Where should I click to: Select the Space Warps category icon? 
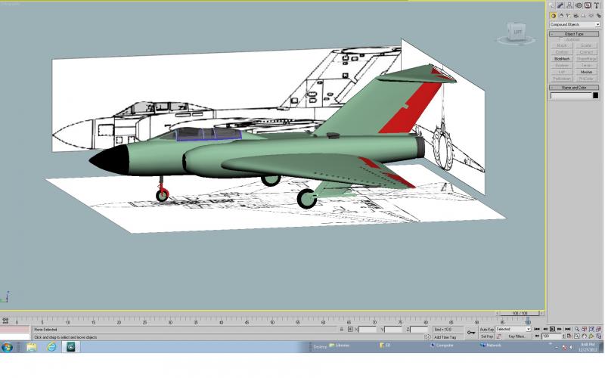(591, 16)
